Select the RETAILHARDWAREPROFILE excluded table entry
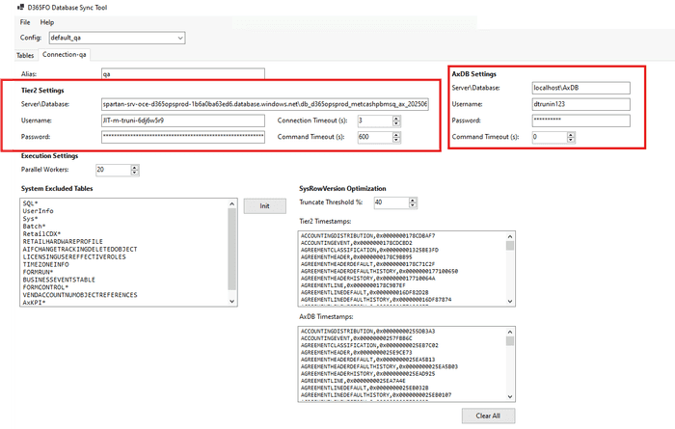This screenshot has width=675, height=429. tap(63, 241)
